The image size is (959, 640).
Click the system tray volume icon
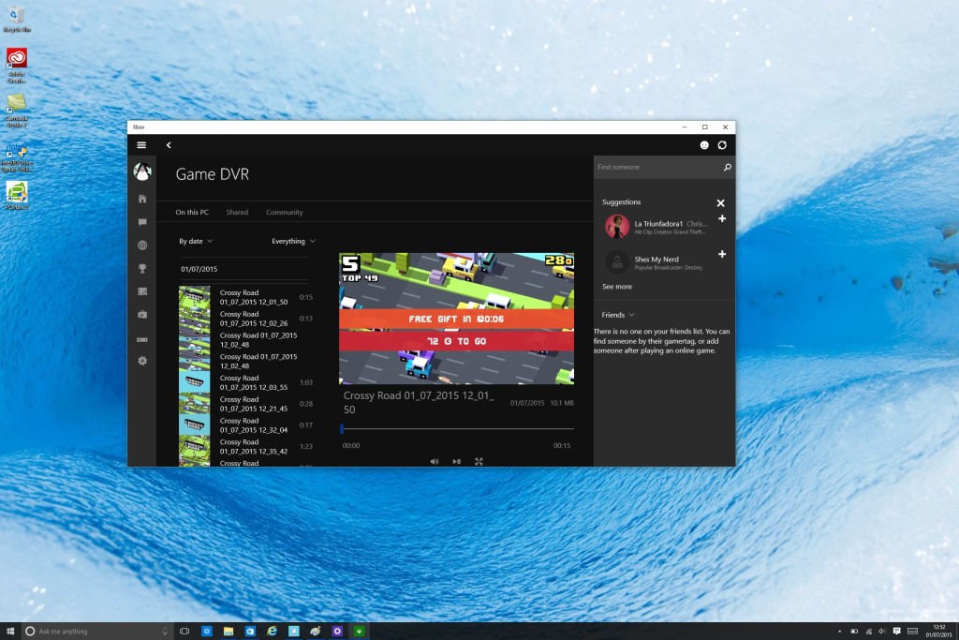pyautogui.click(x=882, y=631)
